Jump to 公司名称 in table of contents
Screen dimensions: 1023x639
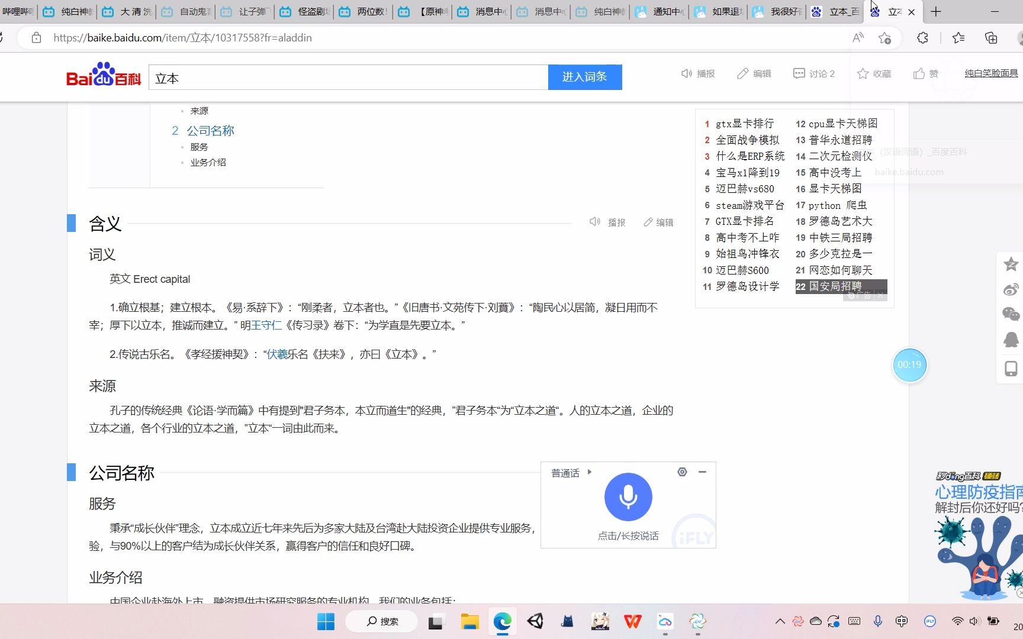210,131
